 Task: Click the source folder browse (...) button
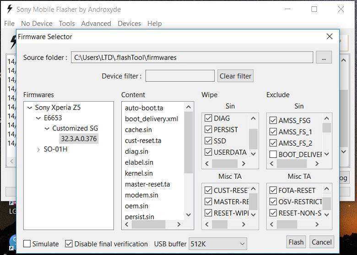coord(324,57)
